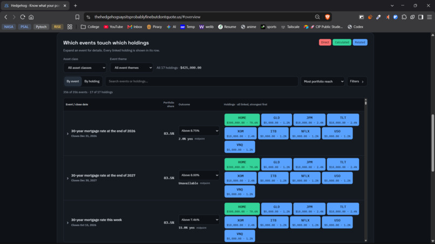Open the PSAL bookmark
The width and height of the screenshot is (435, 244).
[24, 27]
